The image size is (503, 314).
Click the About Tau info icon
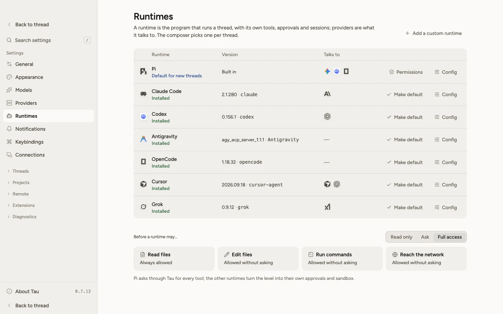[9, 291]
